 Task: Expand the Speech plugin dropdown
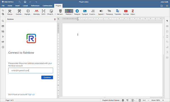coord(104,14)
